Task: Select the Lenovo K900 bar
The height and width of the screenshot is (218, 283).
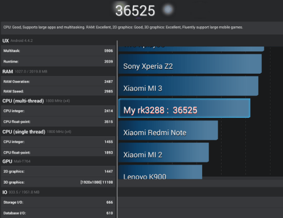Action: click(160, 172)
